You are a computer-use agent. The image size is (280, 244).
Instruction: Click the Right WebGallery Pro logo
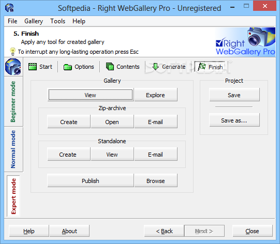click(x=245, y=42)
